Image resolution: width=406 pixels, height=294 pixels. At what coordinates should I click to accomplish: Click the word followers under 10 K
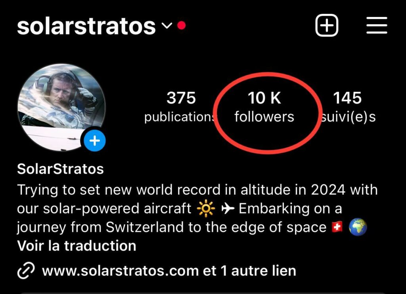[264, 117]
